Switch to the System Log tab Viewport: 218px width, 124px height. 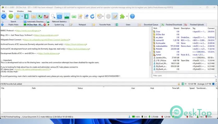[58, 24]
